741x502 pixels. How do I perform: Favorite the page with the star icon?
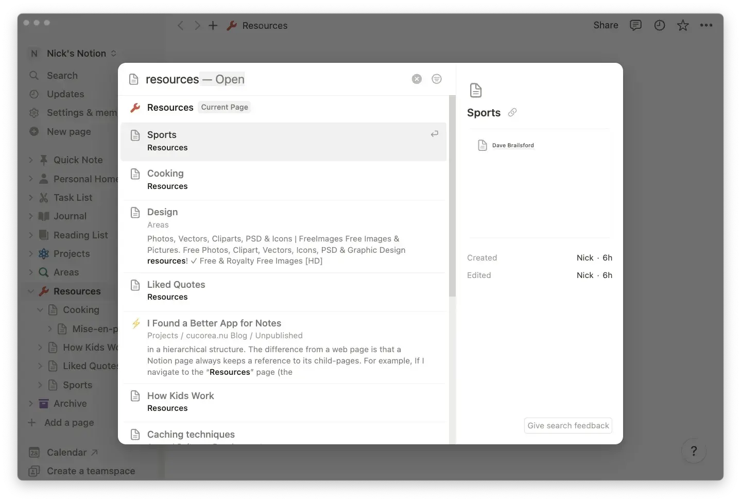[682, 25]
